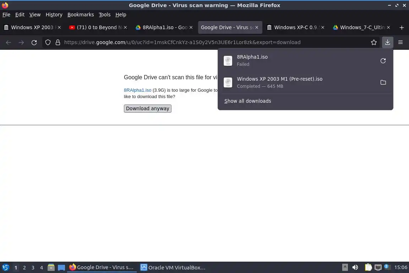Screen dimensions: 409x273
Task: Switch to Oracle VM VirtualBox window in taskbar
Action: tap(173, 268)
